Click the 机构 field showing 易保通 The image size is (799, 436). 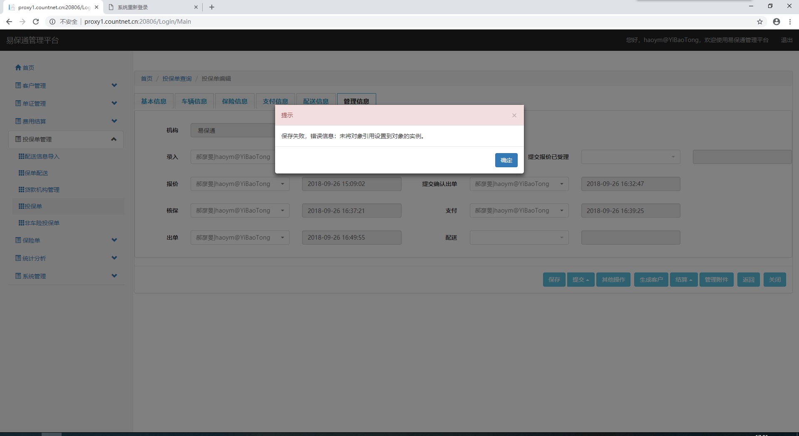pyautogui.click(x=233, y=130)
